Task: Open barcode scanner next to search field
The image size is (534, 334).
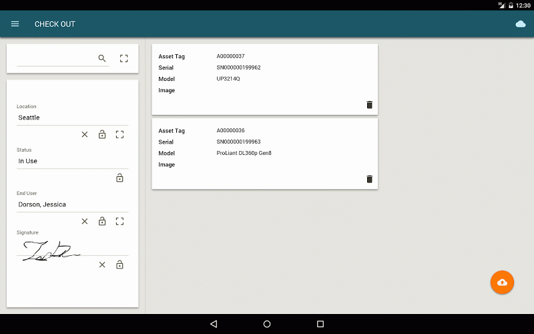Action: 124,58
